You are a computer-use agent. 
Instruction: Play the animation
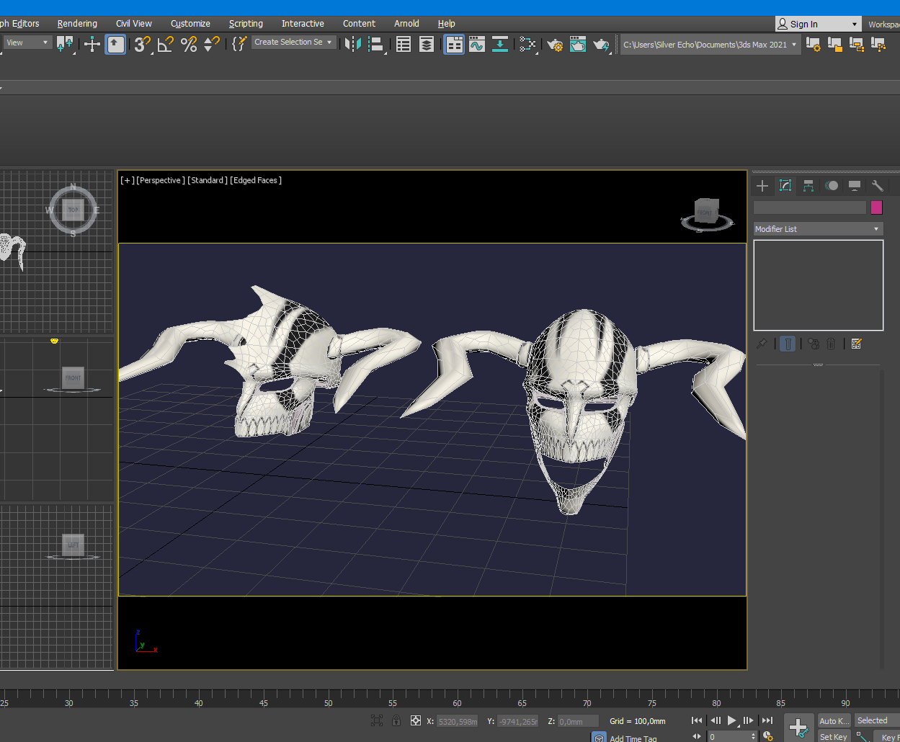point(732,720)
